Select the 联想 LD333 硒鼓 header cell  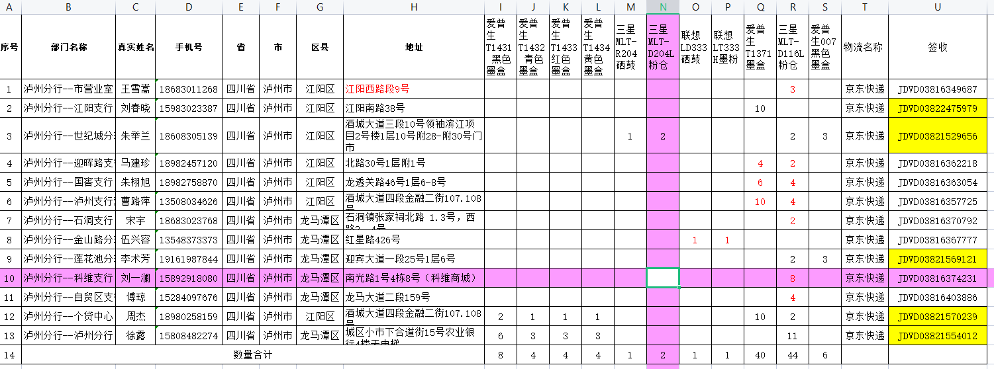tap(695, 47)
